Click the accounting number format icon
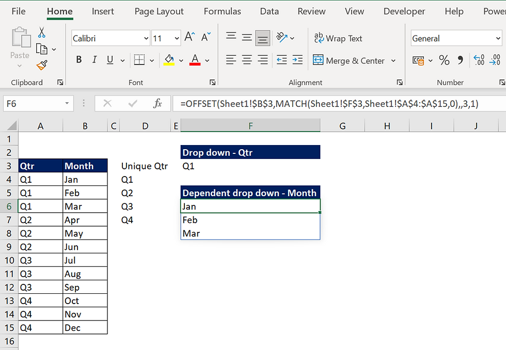The height and width of the screenshot is (350, 506). (x=418, y=60)
